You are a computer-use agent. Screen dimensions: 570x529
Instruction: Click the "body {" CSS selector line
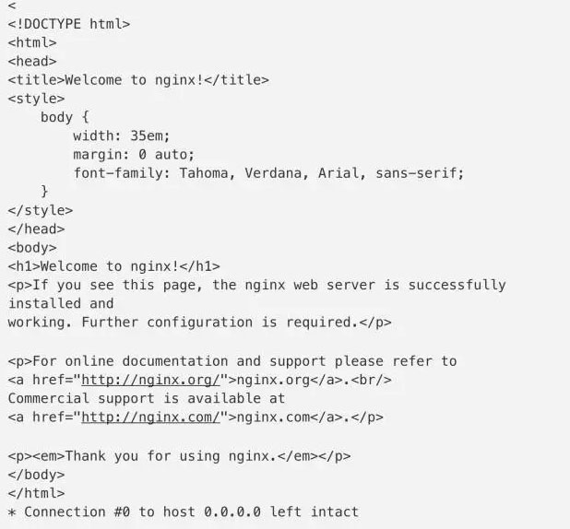click(65, 117)
